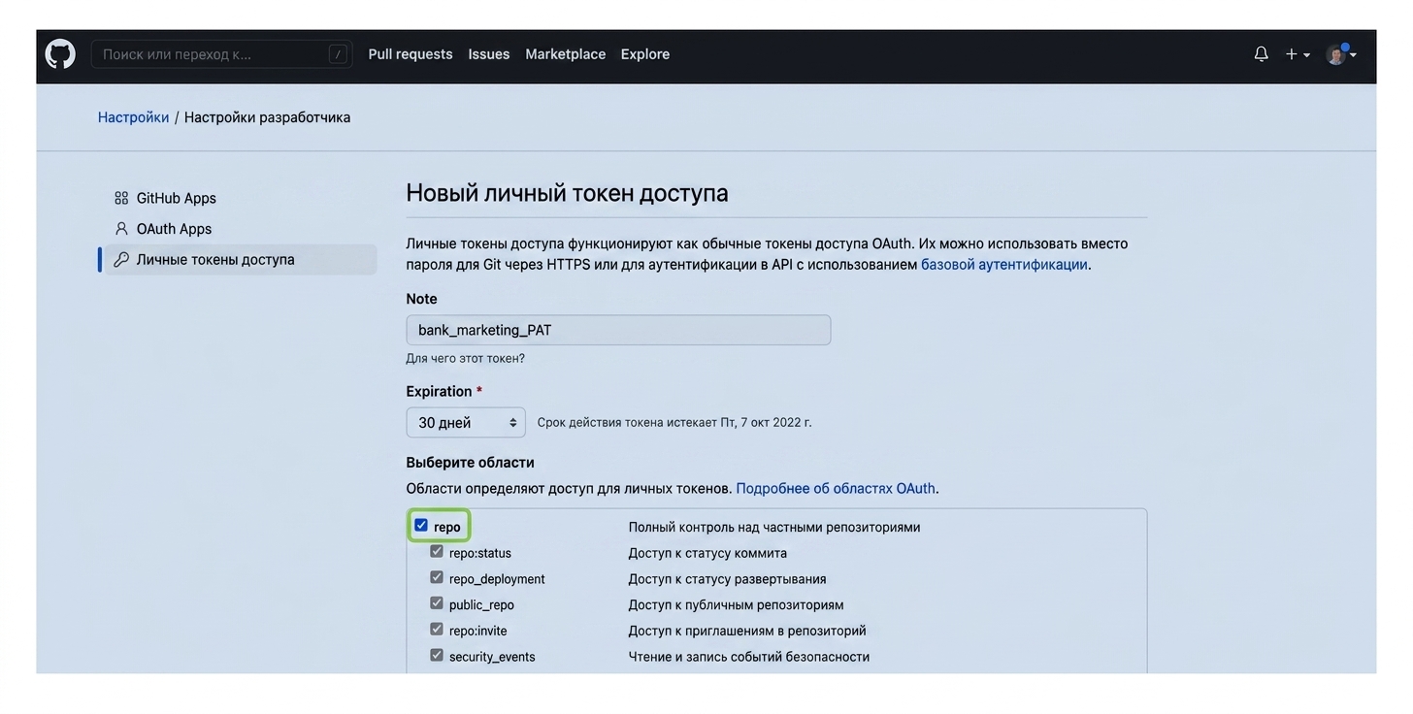Open the Подробнее об областях OAuth link
The height and width of the screenshot is (714, 1413).
coord(836,489)
